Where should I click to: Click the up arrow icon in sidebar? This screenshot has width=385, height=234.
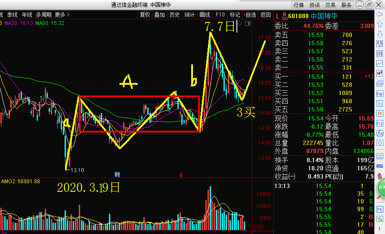(379, 24)
